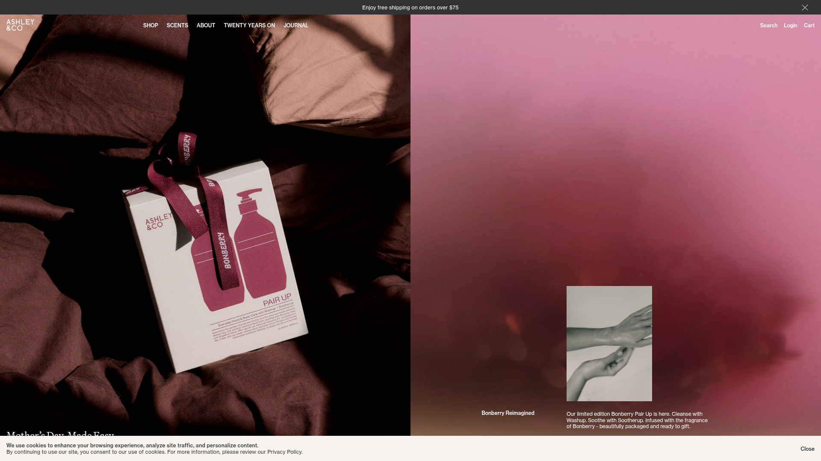The image size is (821, 461).
Task: Close the cookie consent notice
Action: click(x=807, y=449)
